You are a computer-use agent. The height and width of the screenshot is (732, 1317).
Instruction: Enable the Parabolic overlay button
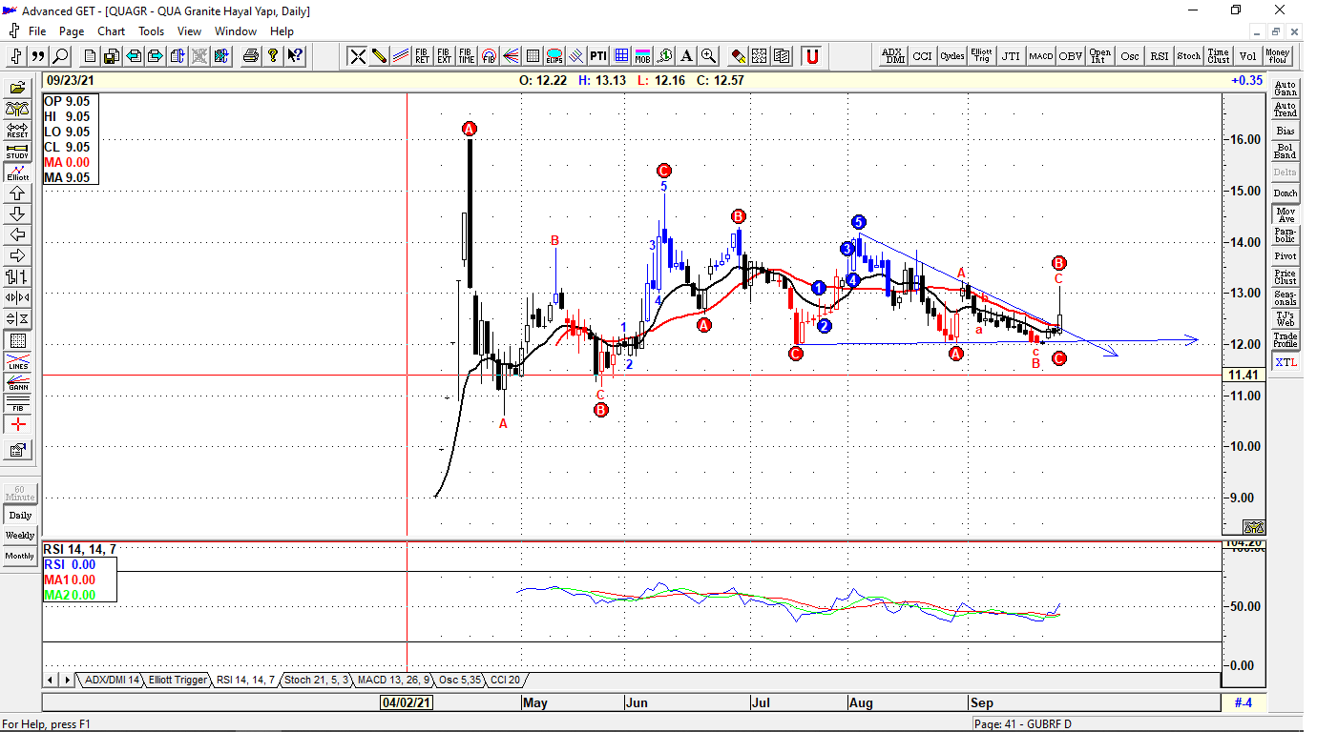point(1286,235)
